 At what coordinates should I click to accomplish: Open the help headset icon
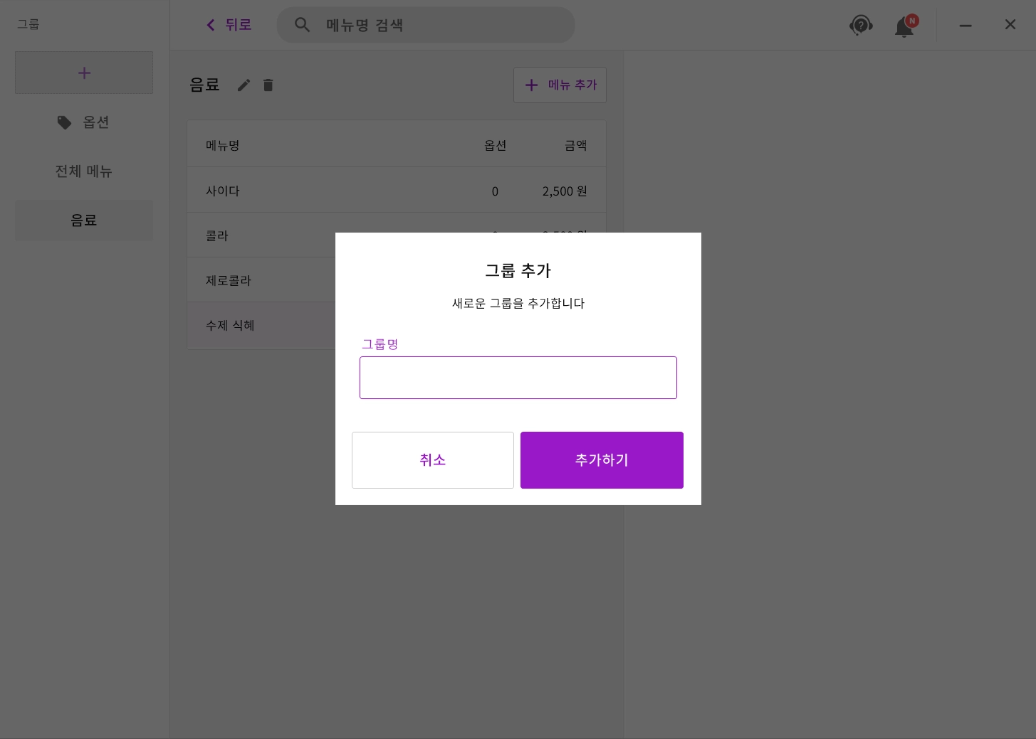(861, 26)
